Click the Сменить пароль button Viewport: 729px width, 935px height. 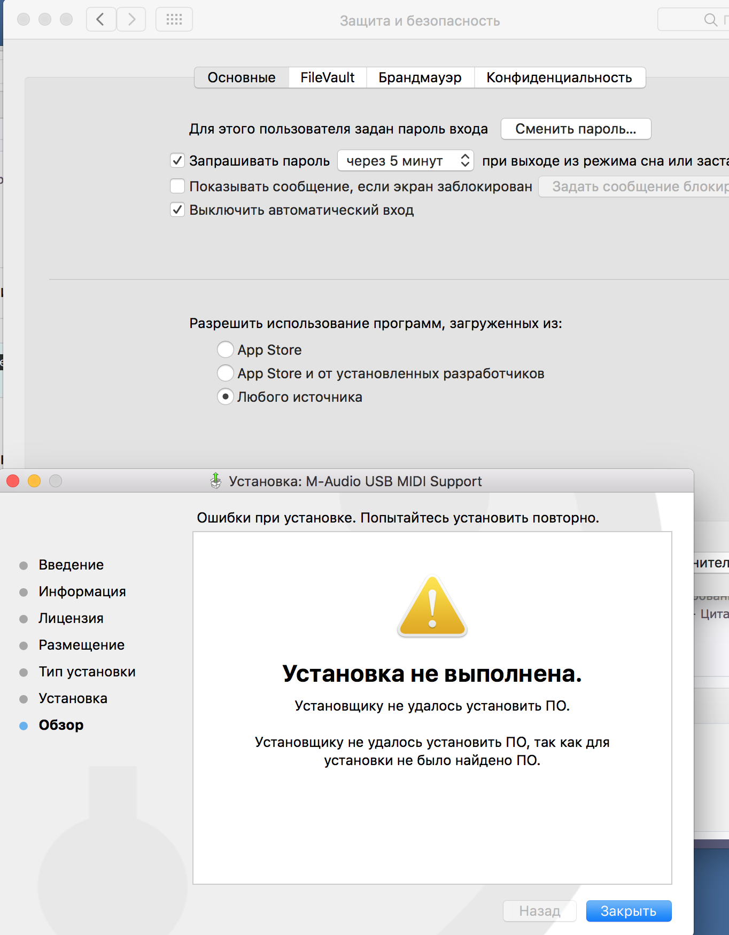pos(576,129)
